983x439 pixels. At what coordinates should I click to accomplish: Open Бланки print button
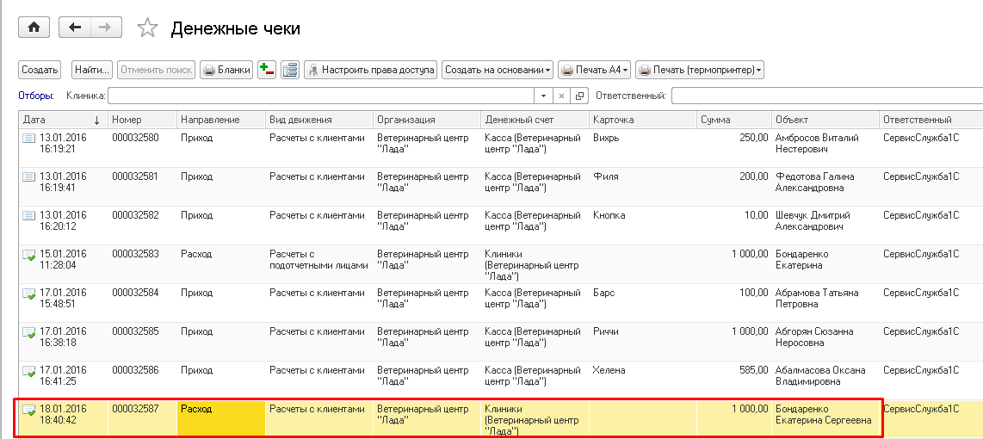coord(226,70)
